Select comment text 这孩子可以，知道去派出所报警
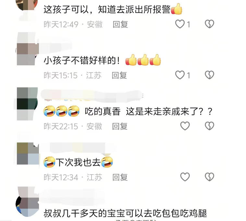 [x=107, y=9]
